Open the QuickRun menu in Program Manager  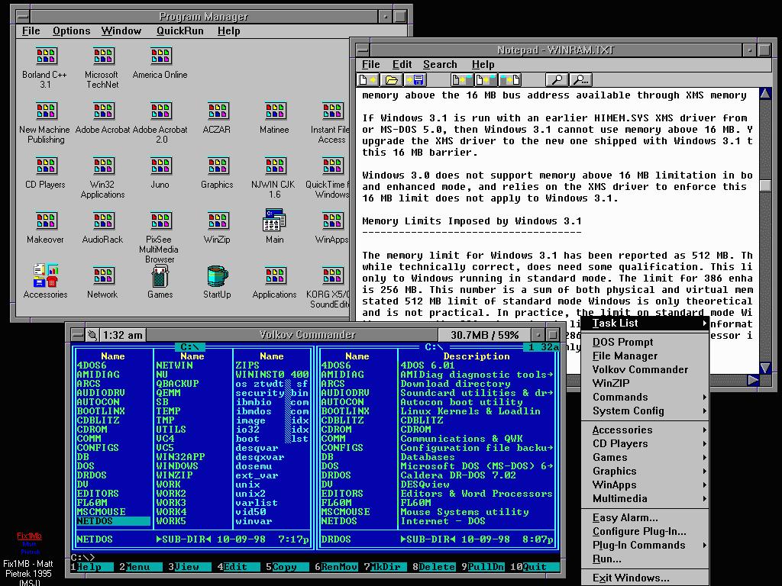pos(180,31)
